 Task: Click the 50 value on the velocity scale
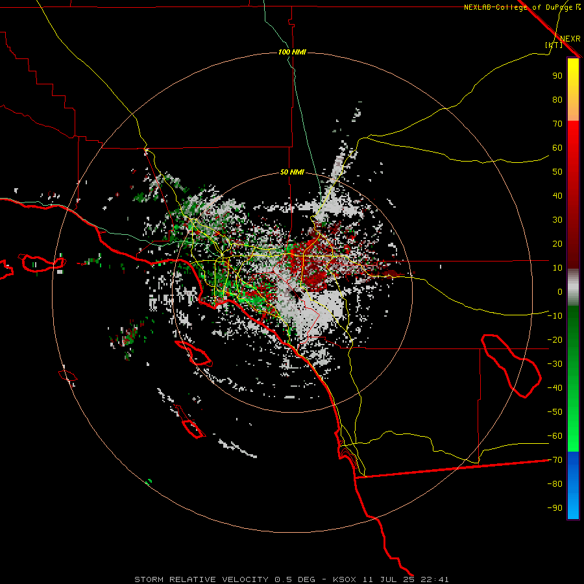click(x=557, y=172)
